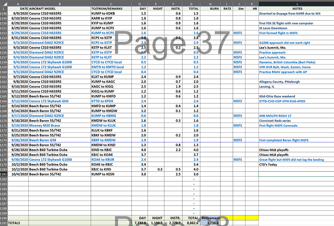Click the Sim header cell
Screen dimensions: 334x226
pos(239,9)
